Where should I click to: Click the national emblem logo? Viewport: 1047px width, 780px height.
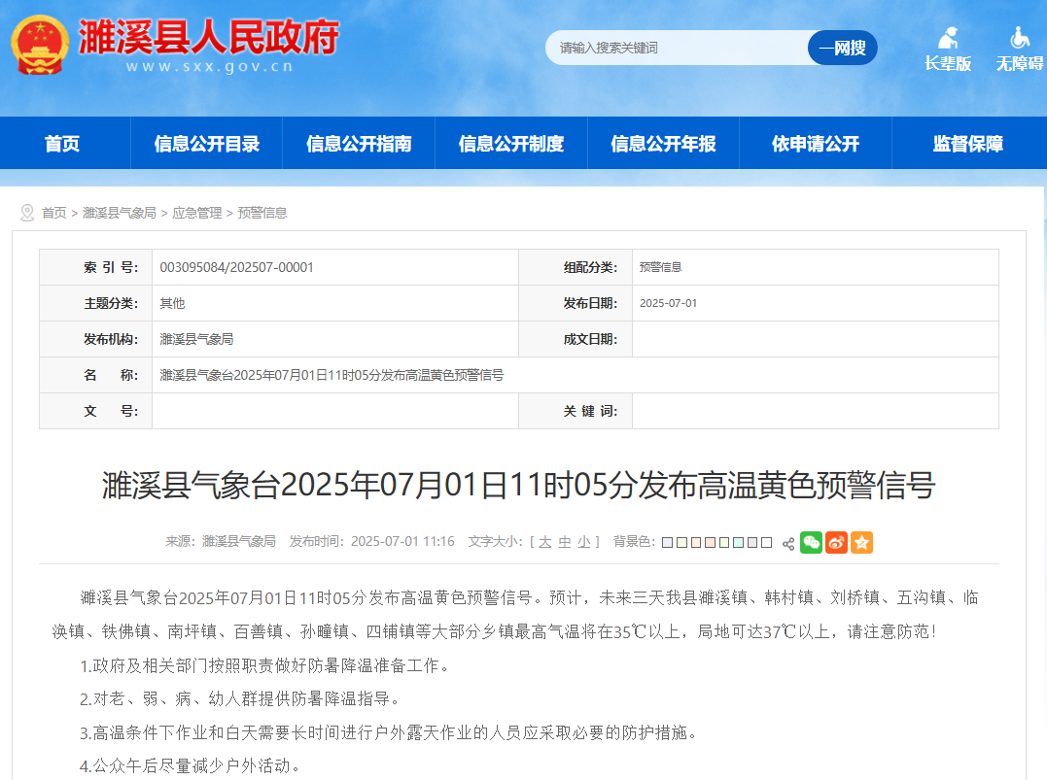tap(40, 44)
